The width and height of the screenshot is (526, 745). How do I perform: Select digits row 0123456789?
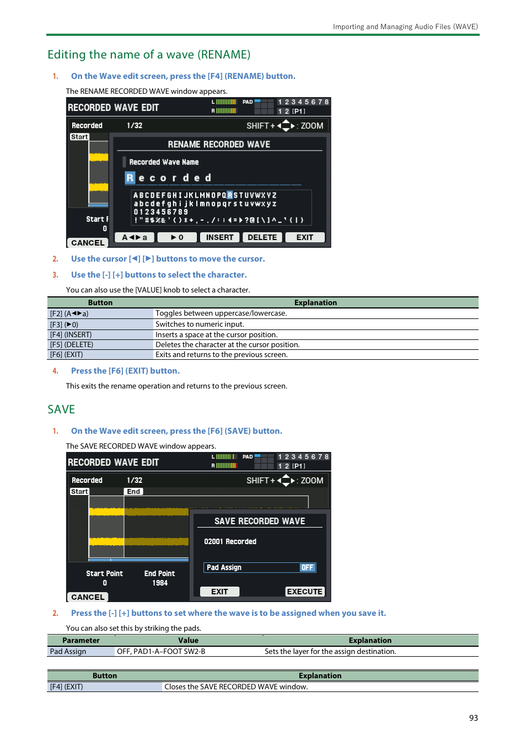pos(161,212)
